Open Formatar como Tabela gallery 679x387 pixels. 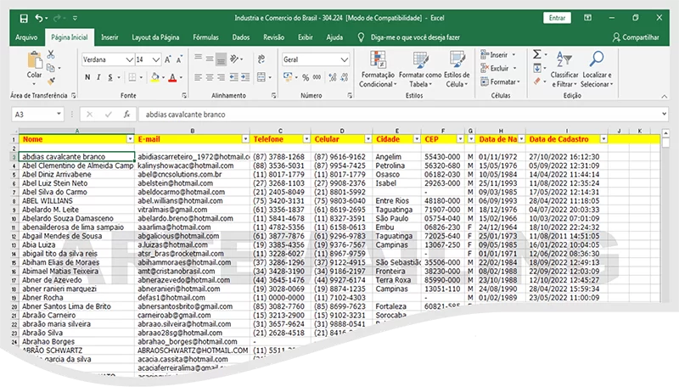420,70
